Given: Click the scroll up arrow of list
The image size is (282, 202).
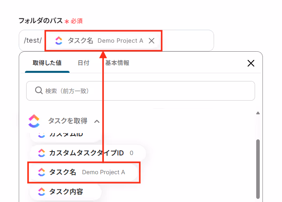Looking at the screenshot, I should 258,113.
